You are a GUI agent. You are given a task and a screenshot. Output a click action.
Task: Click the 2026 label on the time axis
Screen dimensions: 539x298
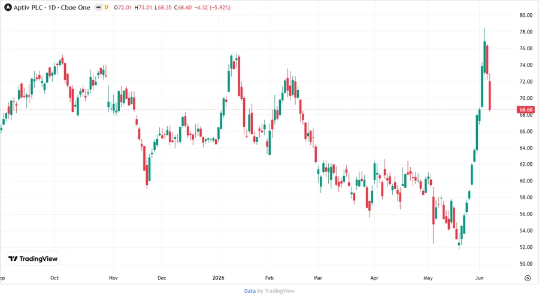[x=218, y=278]
